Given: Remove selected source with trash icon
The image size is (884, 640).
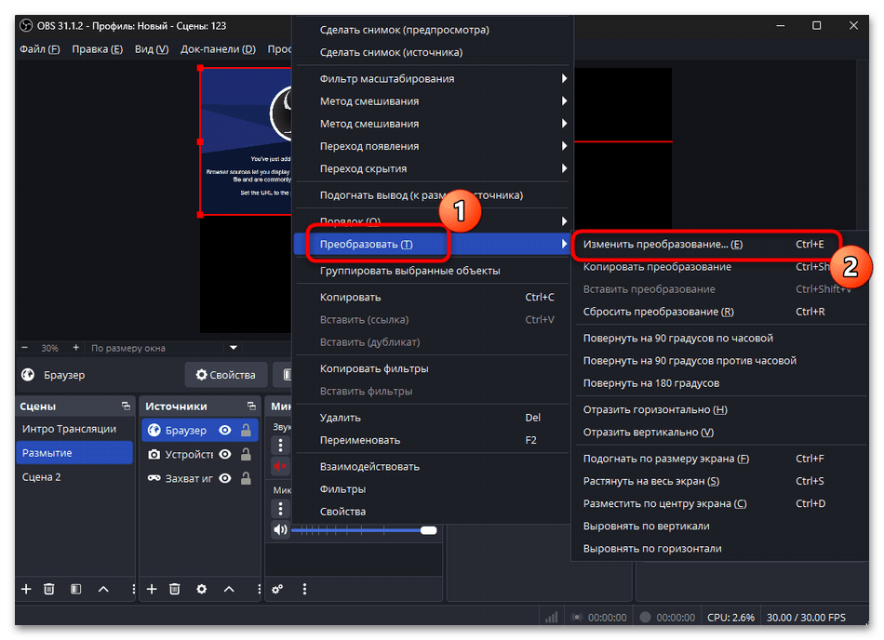Looking at the screenshot, I should (175, 589).
